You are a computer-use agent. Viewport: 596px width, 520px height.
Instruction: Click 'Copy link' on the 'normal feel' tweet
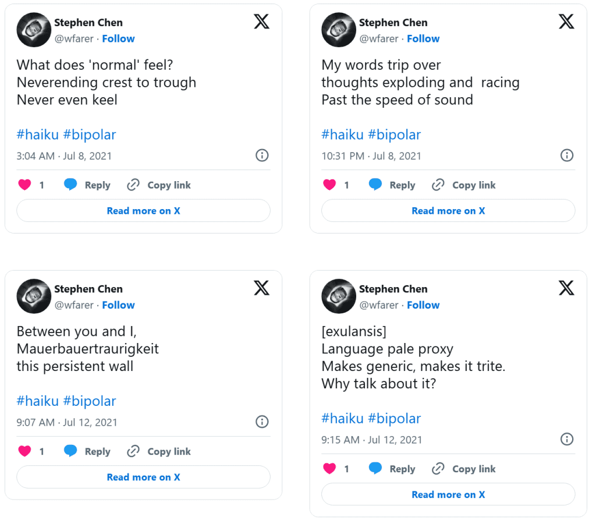click(169, 185)
